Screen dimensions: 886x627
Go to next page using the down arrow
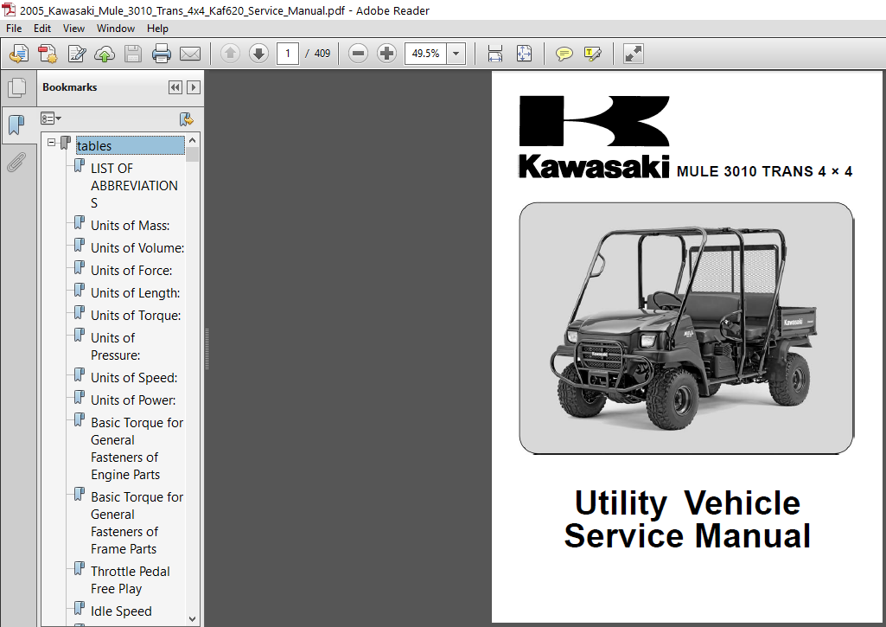pos(258,54)
